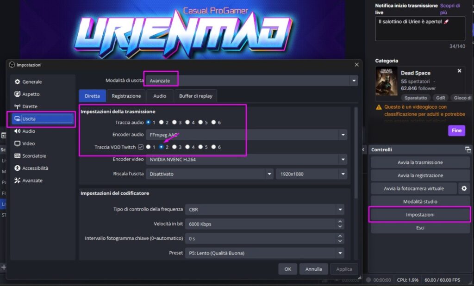Click the Audio speaker icon in sidebar
474x286 pixels.
coord(18,131)
